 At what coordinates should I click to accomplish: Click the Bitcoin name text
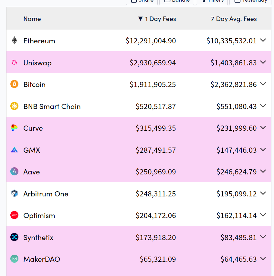point(35,85)
